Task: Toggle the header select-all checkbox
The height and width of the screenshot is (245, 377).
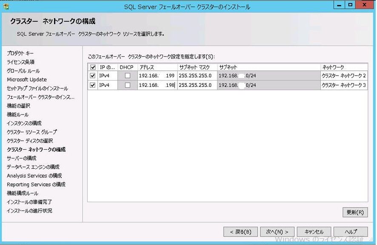Action: pyautogui.click(x=93, y=67)
